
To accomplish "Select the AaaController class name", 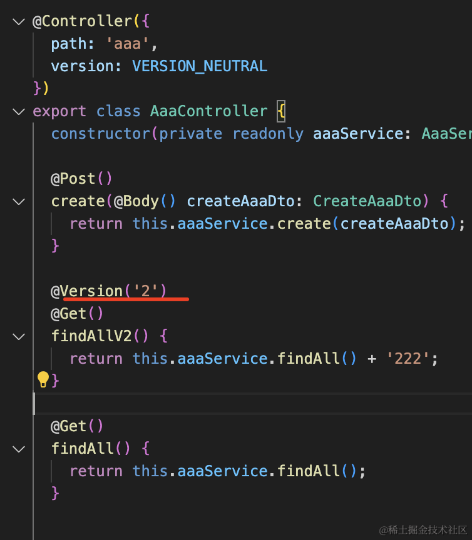I will pyautogui.click(x=208, y=111).
